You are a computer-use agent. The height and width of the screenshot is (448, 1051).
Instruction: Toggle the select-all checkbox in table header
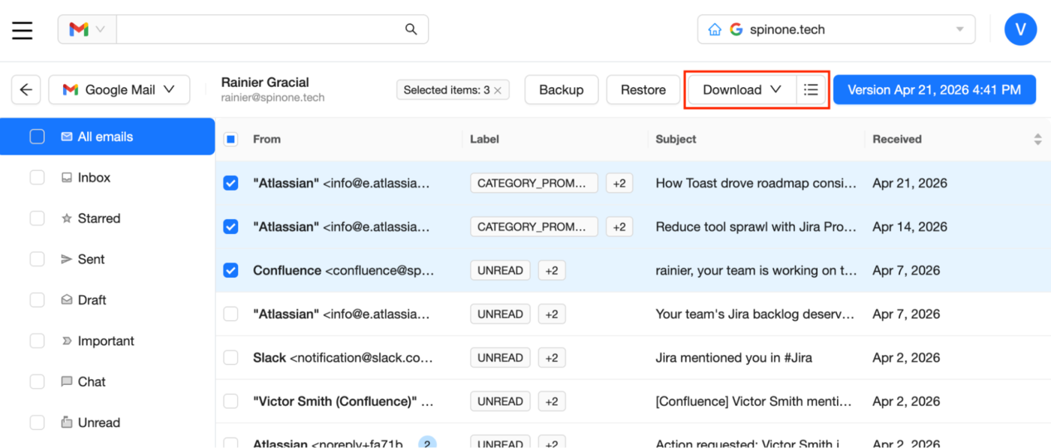click(231, 140)
